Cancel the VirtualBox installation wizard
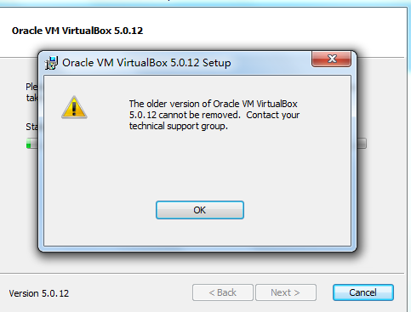Viewport: 411px width, 312px height. (x=363, y=292)
